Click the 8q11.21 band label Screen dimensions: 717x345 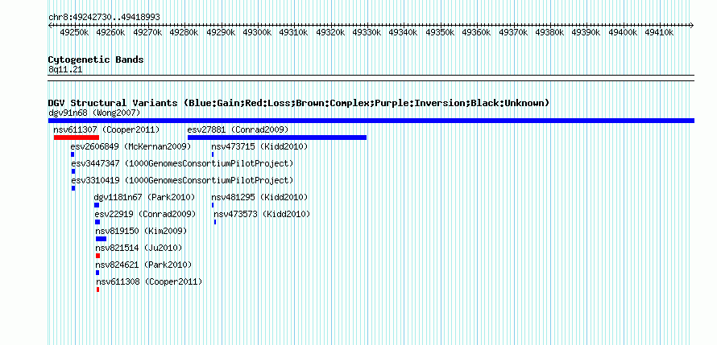pyautogui.click(x=65, y=69)
